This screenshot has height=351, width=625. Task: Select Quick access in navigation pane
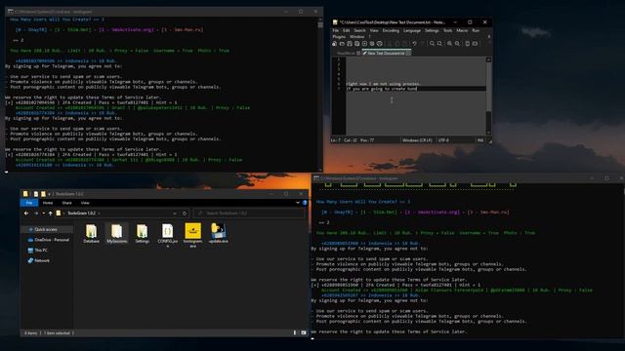46,230
